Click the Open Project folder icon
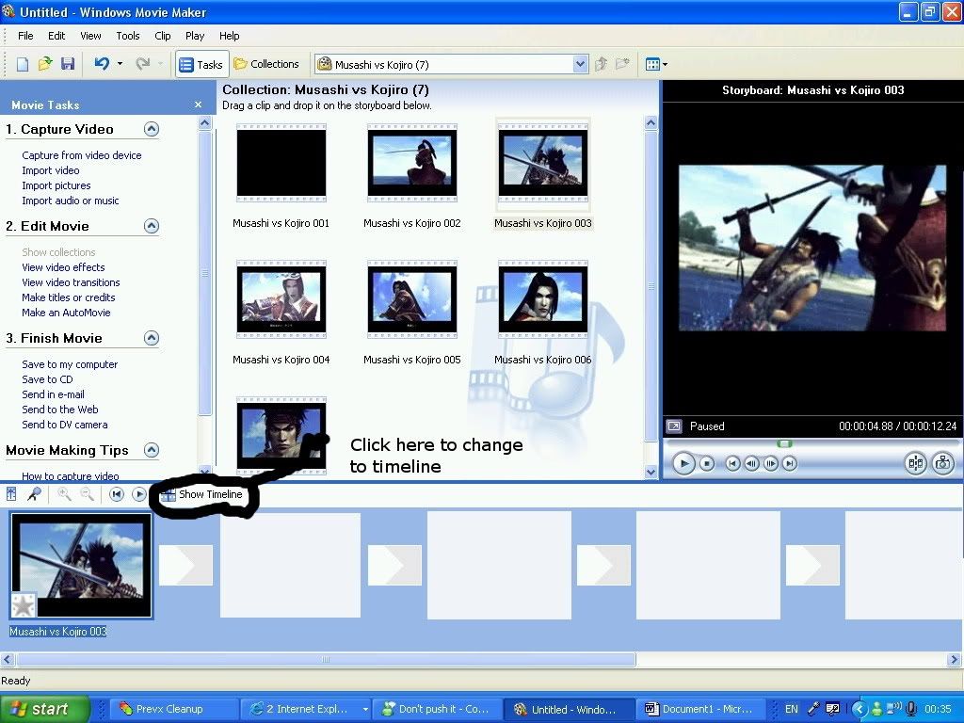The width and height of the screenshot is (964, 723). 44,64
